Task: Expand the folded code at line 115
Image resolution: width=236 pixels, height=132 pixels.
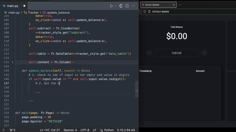Action: coord(13,62)
